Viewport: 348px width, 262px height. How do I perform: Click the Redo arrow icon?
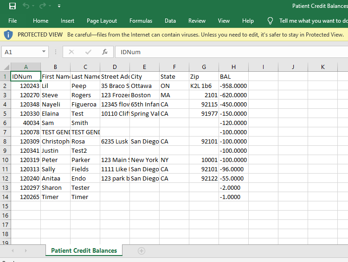[43, 6]
